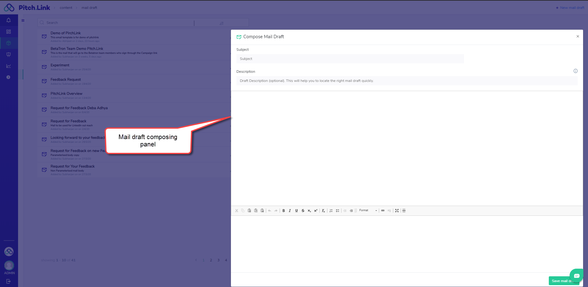Collapse list panel using hamburger menu icon
The width and height of the screenshot is (588, 287).
23,21
